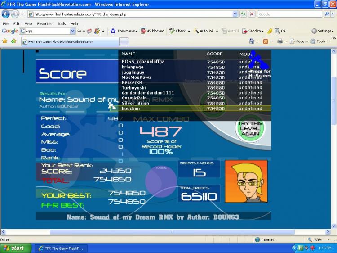
Task: Click the Favorites Center yellow star icon
Action: pos(5,41)
